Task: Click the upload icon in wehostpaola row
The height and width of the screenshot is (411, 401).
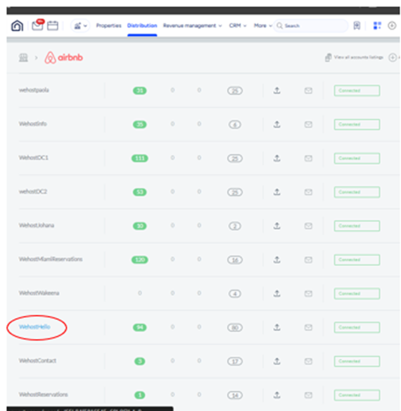Action: coord(276,91)
